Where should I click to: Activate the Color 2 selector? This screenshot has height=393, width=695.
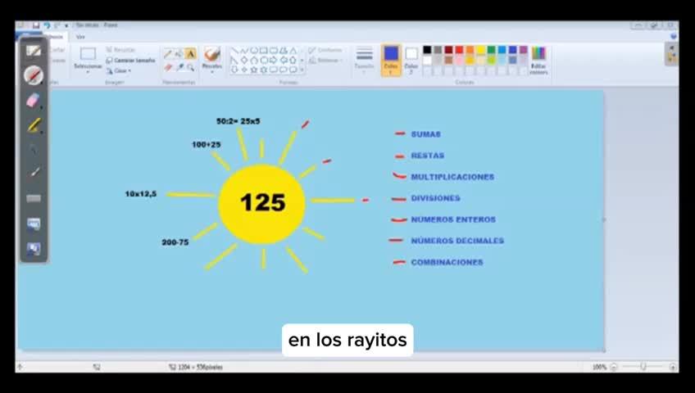(x=411, y=60)
